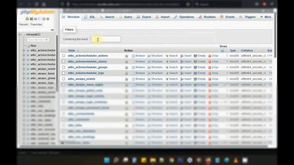This screenshot has height=165, width=294.
Task: Insert into wtbc_actionscheduler_actions table
Action: pos(186,56)
